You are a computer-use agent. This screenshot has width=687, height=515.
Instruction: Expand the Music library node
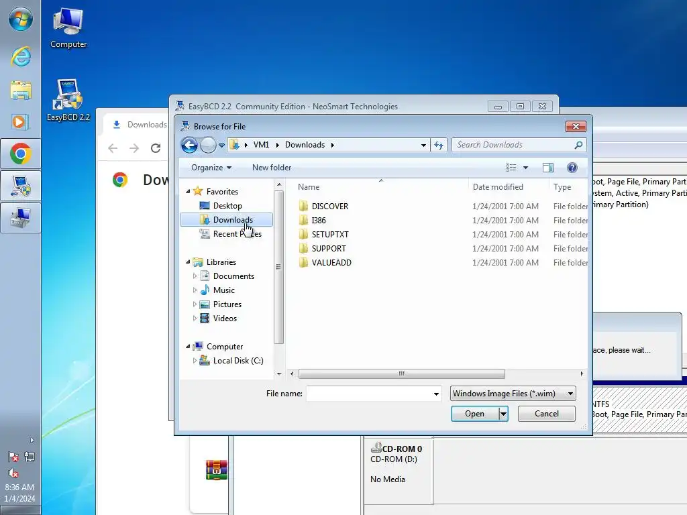click(195, 290)
